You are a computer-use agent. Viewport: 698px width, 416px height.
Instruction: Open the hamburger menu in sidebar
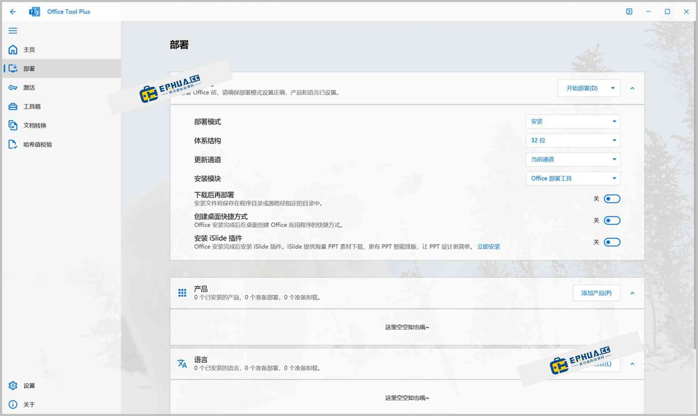[13, 30]
